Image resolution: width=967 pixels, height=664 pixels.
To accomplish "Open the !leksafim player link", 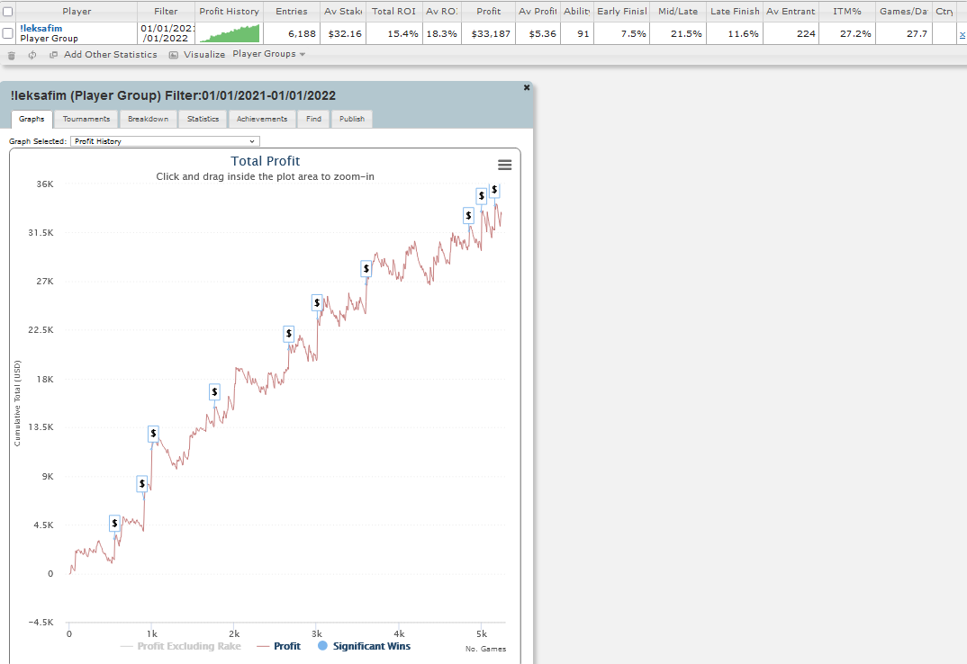I will tap(41, 29).
